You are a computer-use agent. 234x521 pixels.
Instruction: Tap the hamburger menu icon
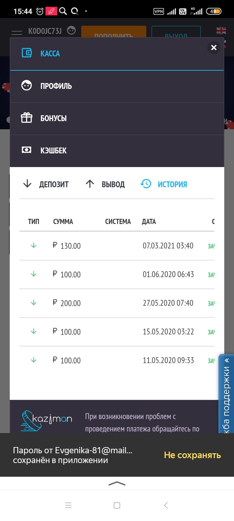tap(17, 32)
